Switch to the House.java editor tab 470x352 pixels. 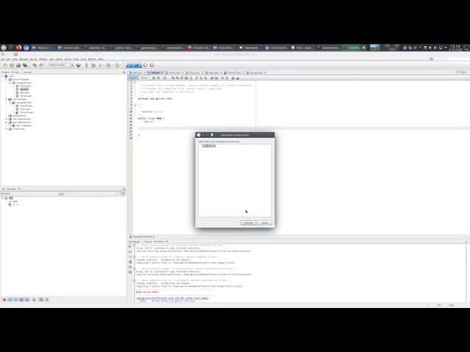(194, 73)
